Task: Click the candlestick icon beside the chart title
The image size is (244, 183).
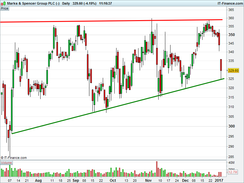Action: click(x=3, y=3)
